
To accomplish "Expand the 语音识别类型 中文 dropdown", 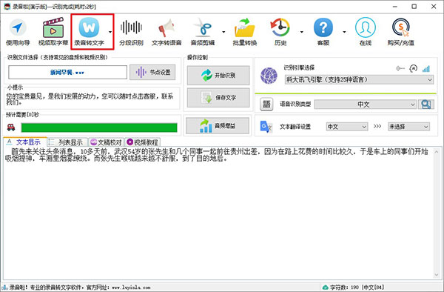I will tap(366, 104).
